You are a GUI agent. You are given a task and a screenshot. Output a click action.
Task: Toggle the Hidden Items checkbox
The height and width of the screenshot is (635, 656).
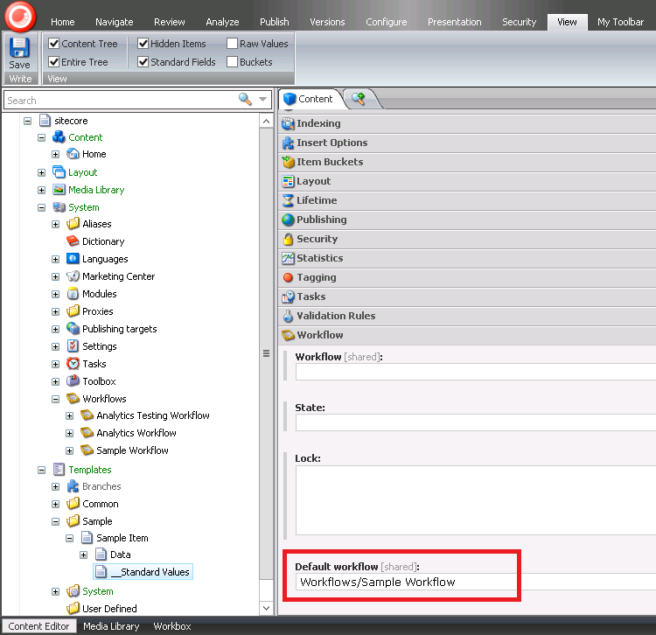143,43
